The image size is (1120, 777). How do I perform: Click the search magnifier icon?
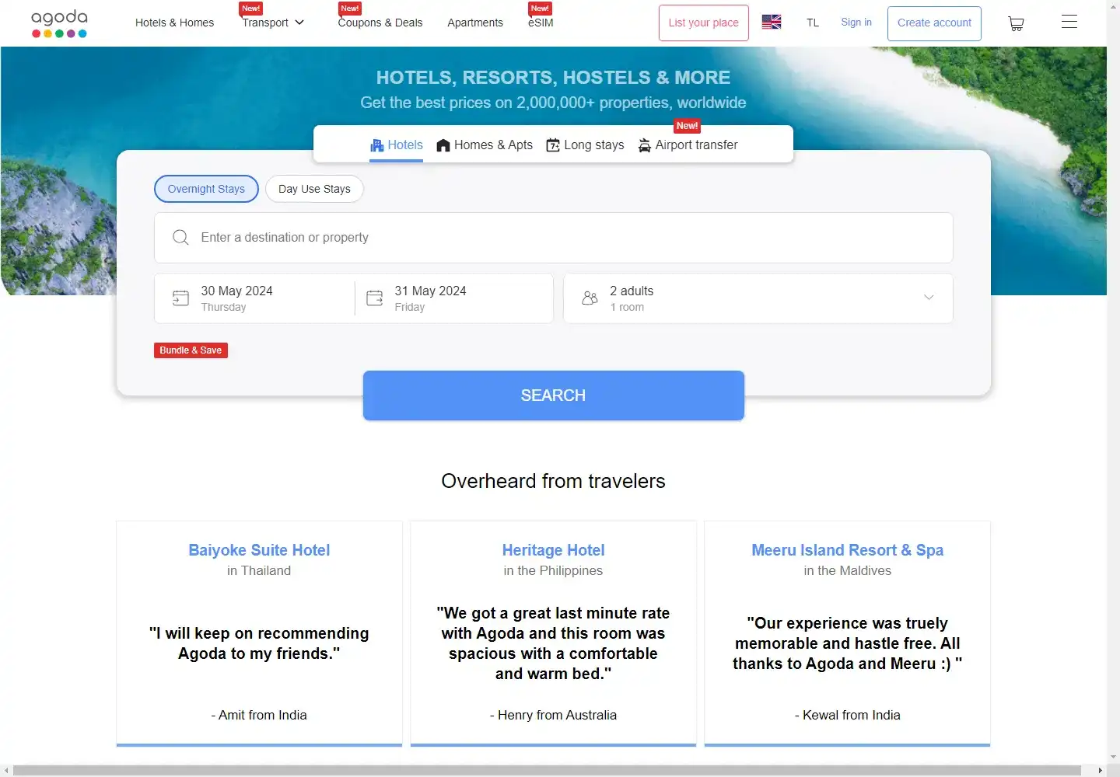pyautogui.click(x=180, y=238)
